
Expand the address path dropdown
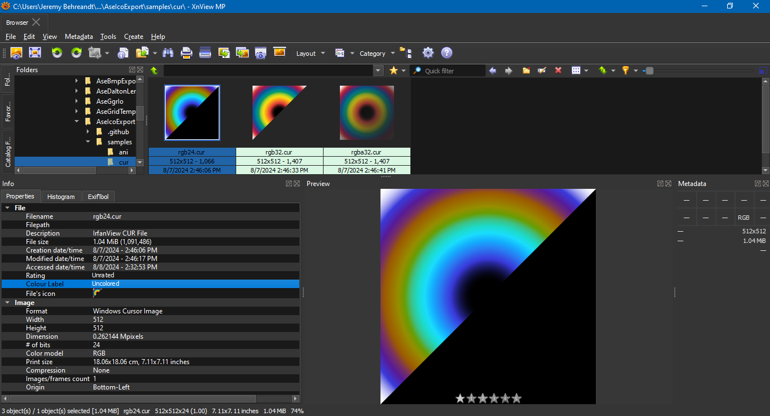click(378, 70)
